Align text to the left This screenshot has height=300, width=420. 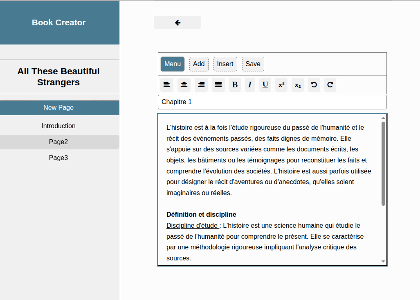(167, 85)
